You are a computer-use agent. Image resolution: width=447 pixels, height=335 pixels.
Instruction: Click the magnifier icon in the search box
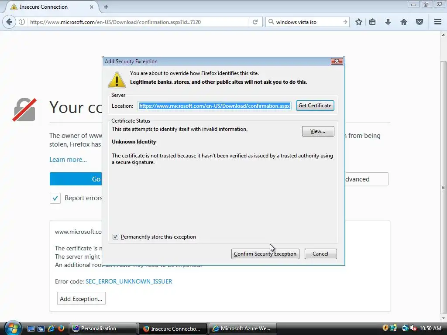[271, 22]
